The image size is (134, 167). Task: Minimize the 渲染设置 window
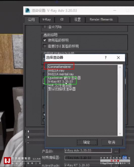coord(115,10)
